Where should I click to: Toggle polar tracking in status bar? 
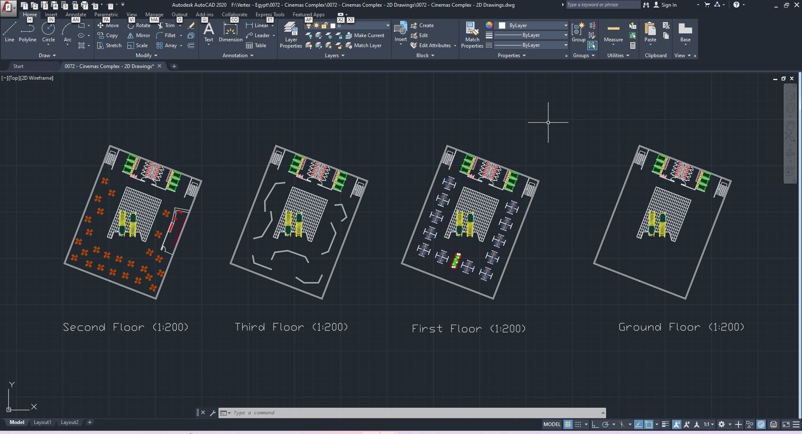[x=605, y=424]
